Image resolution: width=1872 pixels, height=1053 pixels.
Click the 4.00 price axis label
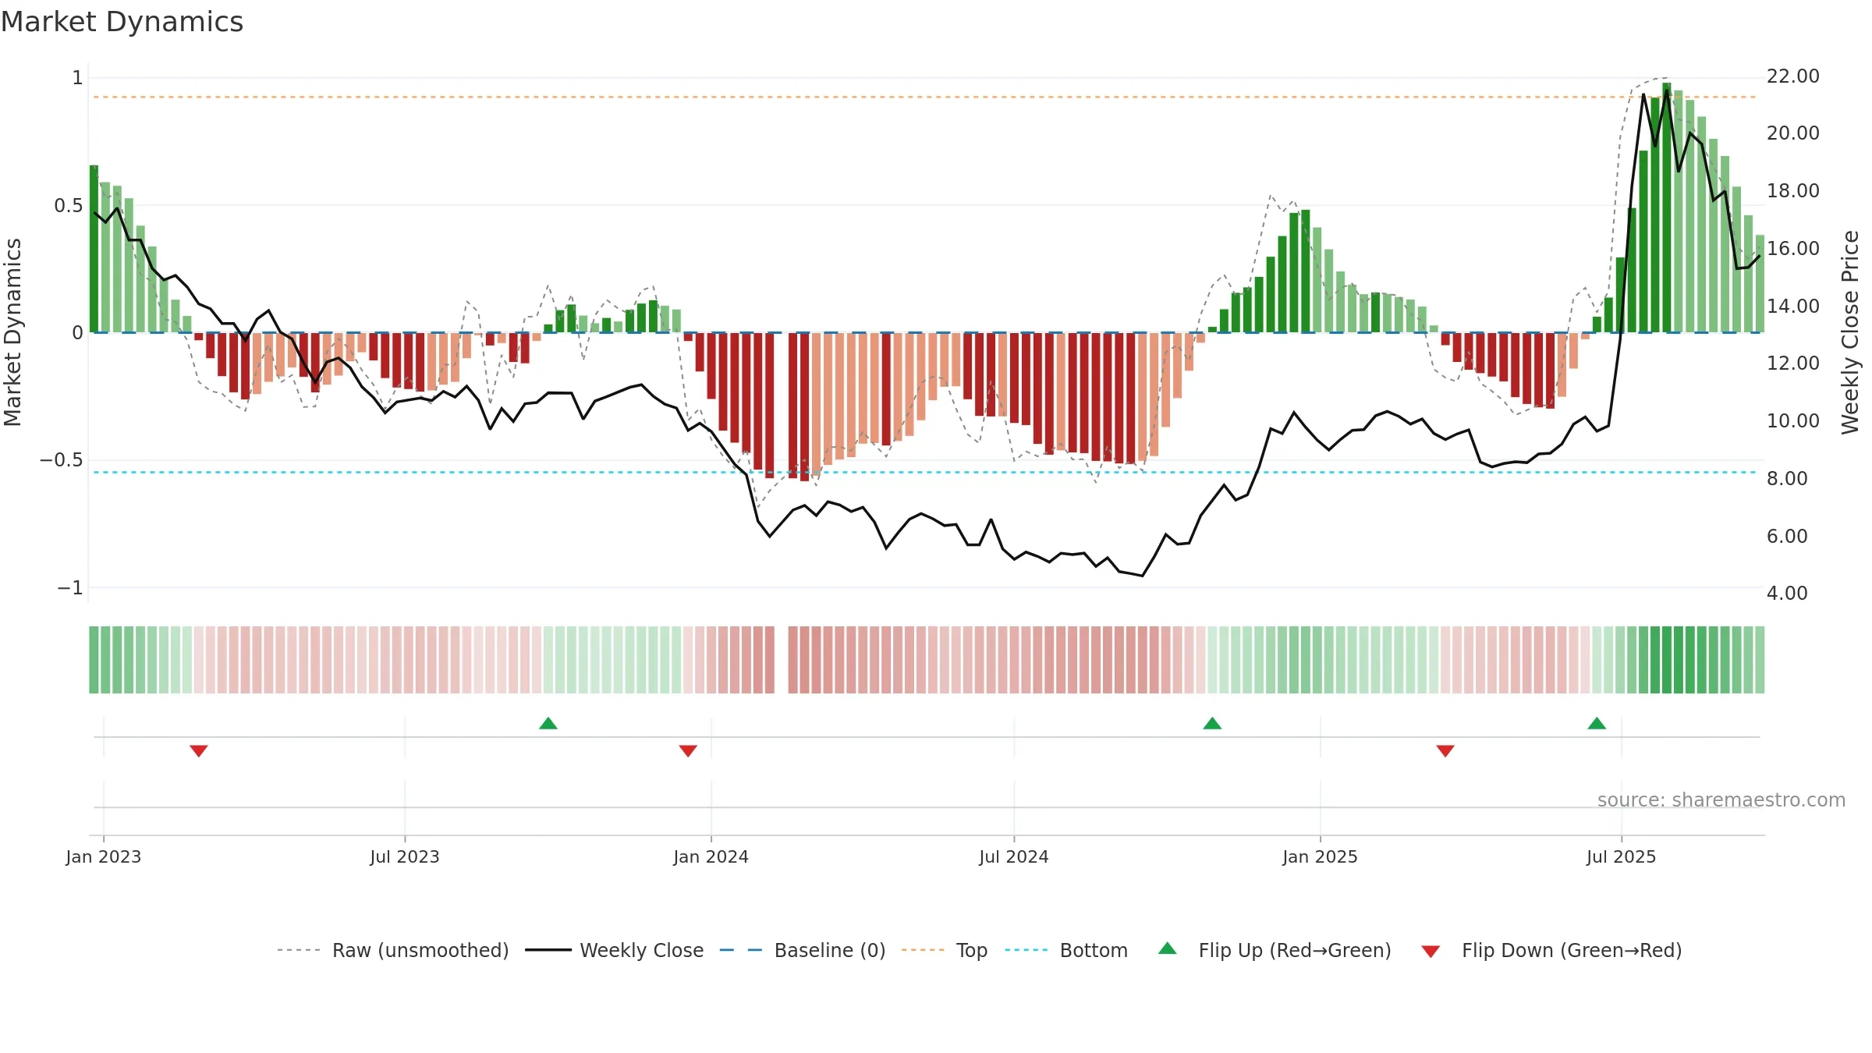tap(1788, 593)
